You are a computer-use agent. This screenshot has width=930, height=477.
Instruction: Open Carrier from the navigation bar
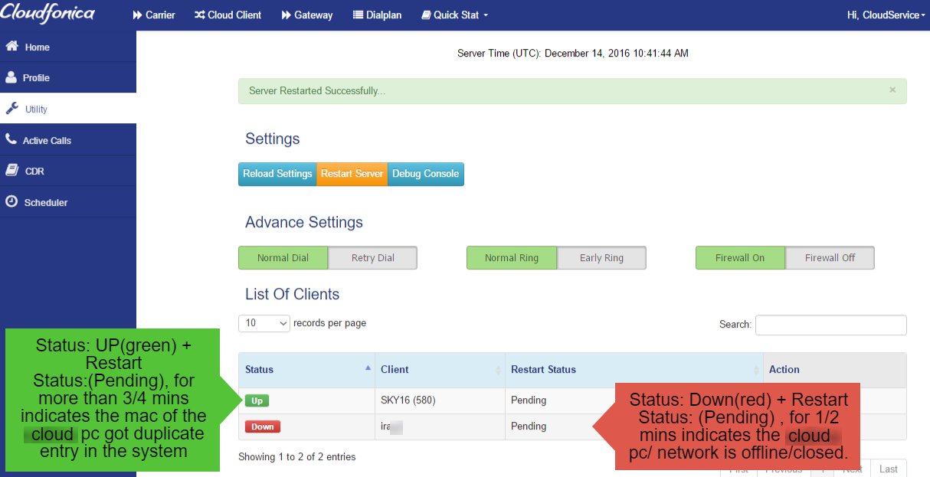pos(153,15)
